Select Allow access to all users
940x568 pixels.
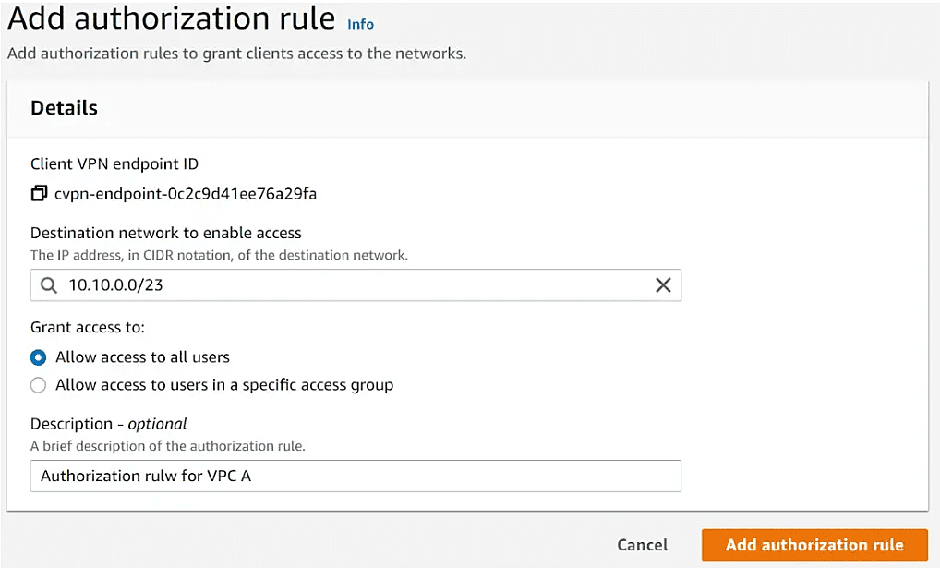(x=39, y=357)
